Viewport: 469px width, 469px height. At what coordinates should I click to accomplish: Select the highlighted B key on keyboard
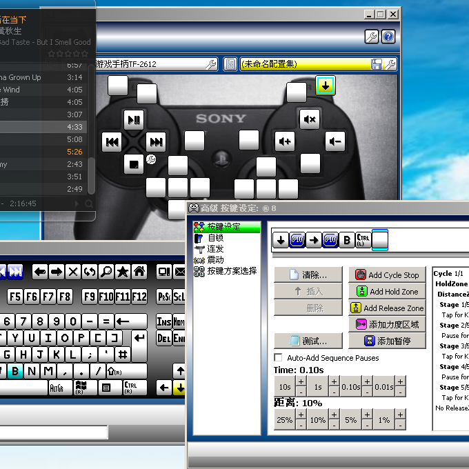click(x=14, y=372)
